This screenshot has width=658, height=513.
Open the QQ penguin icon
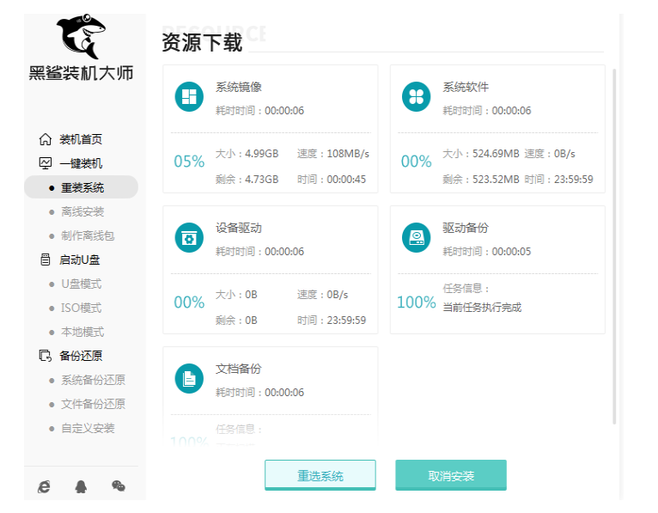click(81, 486)
